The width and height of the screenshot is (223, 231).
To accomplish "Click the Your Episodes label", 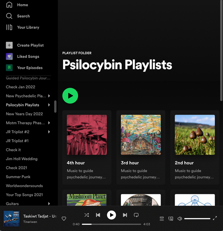I will pos(30,68).
